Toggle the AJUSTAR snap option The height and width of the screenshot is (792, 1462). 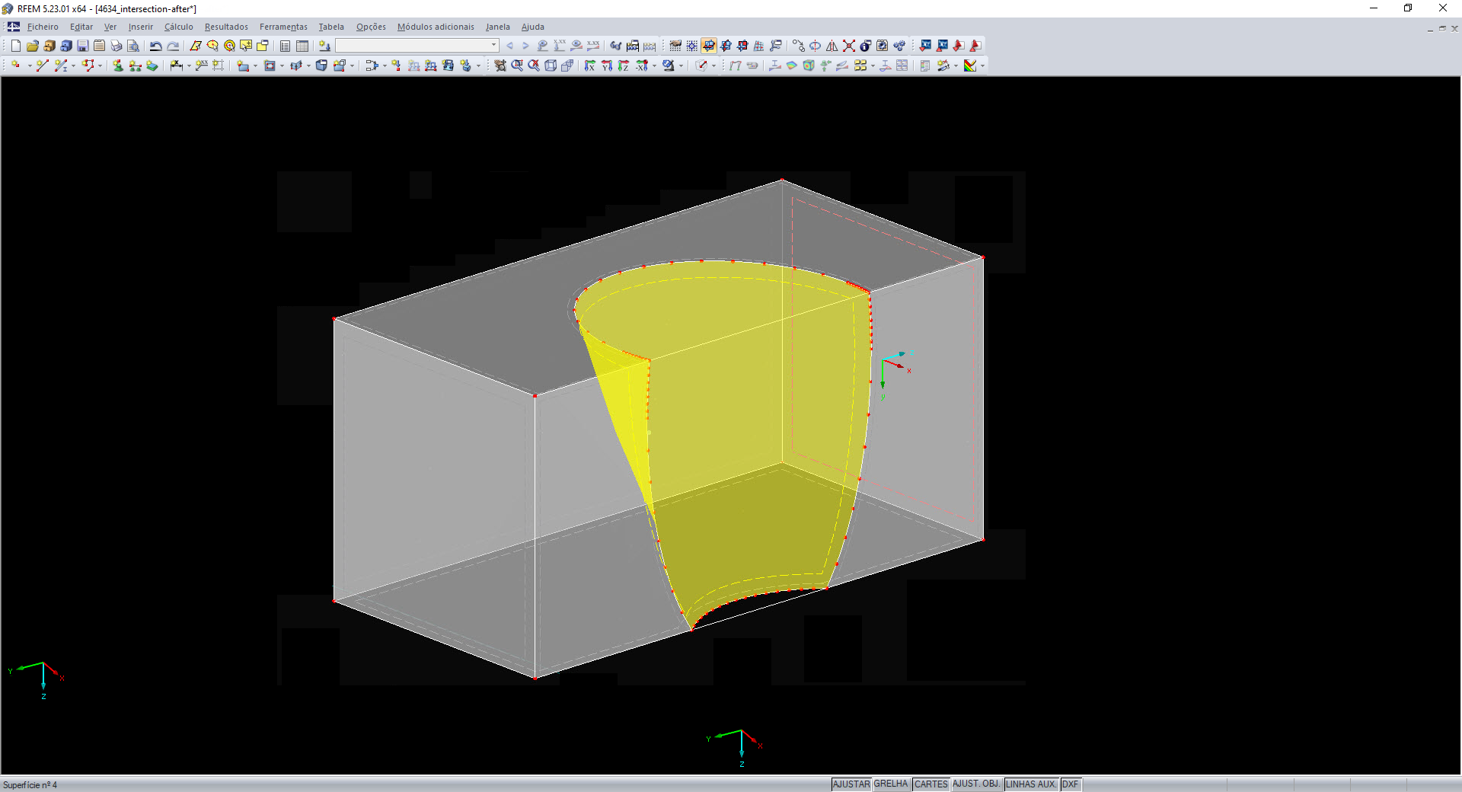pyautogui.click(x=851, y=784)
